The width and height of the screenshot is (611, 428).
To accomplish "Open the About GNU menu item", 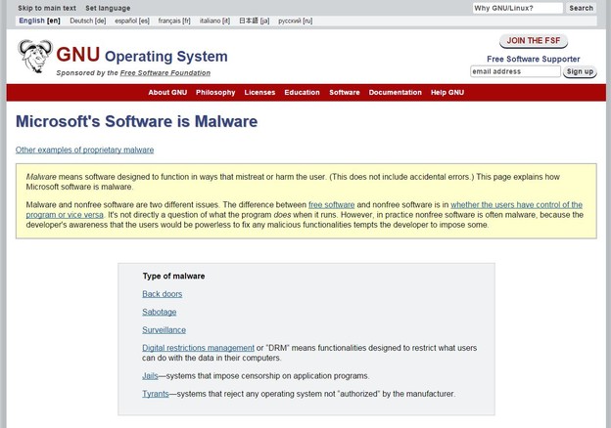I will (167, 93).
